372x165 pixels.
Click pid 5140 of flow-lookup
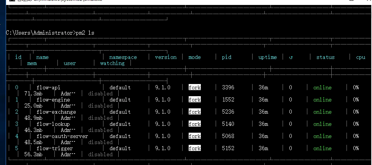click(228, 124)
